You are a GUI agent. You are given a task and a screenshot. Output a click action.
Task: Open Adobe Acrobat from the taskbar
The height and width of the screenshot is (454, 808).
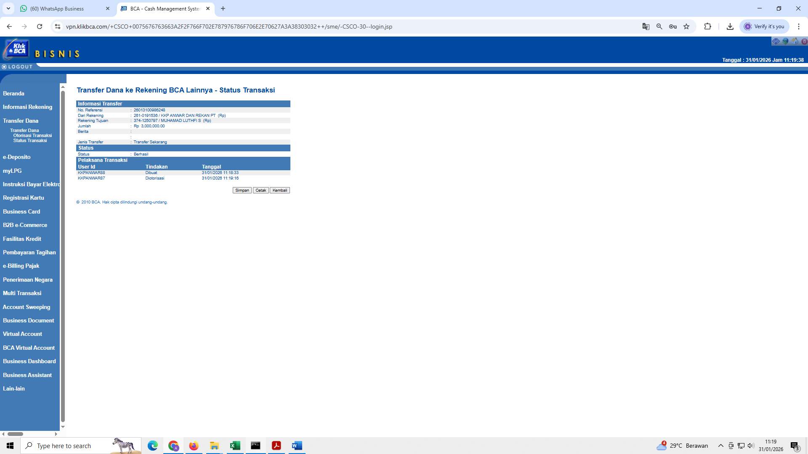tap(276, 446)
